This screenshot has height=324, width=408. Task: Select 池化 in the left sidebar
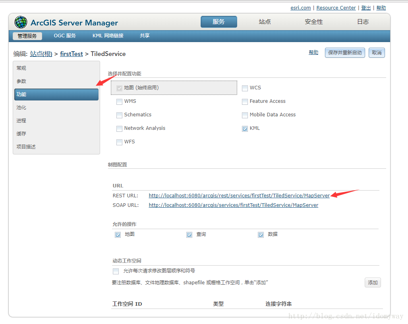pyautogui.click(x=56, y=108)
